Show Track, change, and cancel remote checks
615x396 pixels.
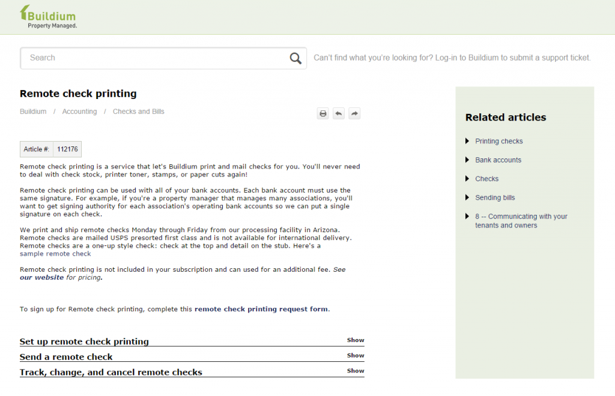click(x=355, y=371)
